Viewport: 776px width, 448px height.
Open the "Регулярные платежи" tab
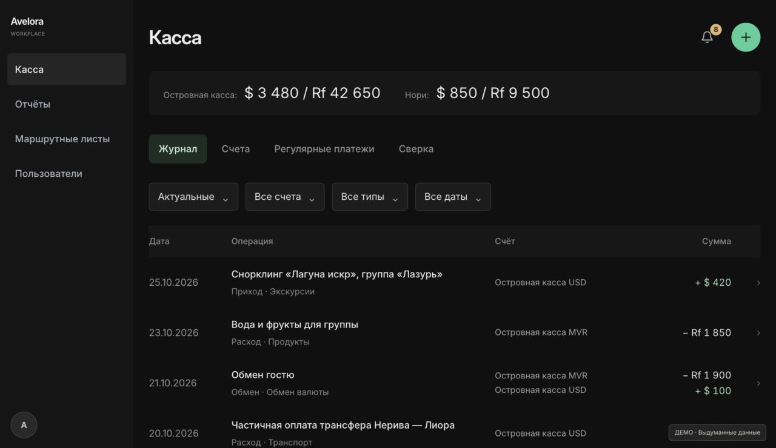324,149
